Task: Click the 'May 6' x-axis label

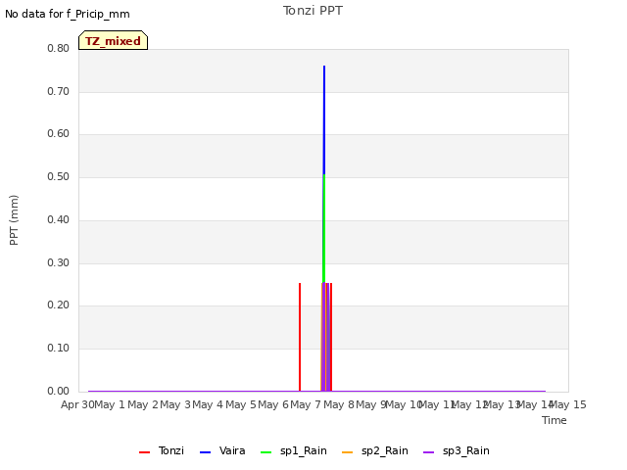Action: pyautogui.click(x=273, y=404)
